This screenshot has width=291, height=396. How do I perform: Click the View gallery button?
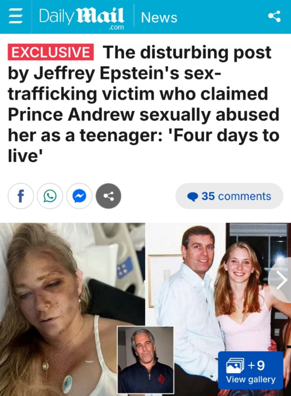pos(251,370)
